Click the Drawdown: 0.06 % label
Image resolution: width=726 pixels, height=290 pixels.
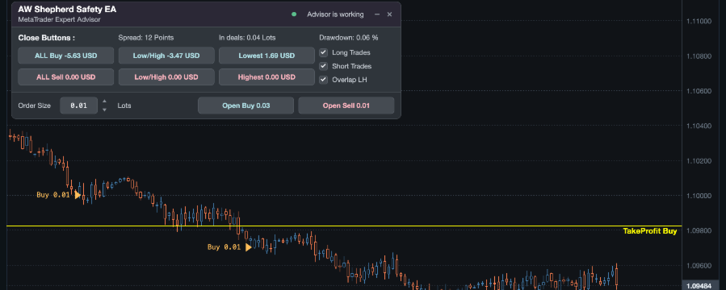pos(349,37)
